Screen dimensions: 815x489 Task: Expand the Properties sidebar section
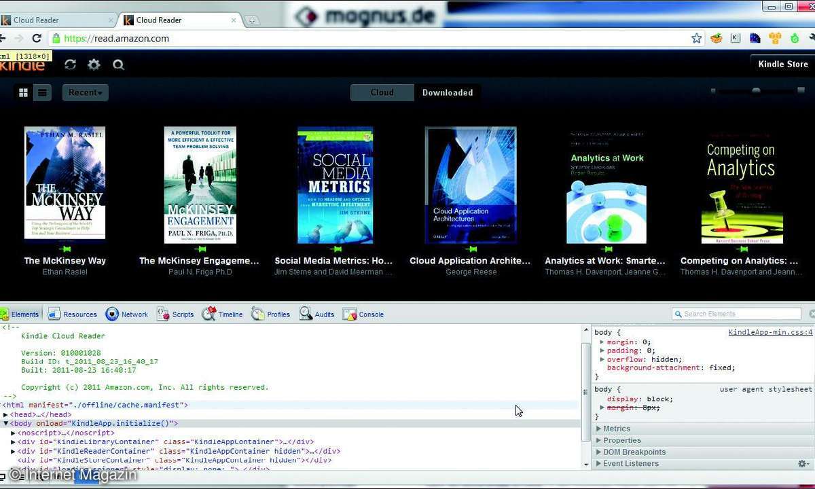pos(703,440)
